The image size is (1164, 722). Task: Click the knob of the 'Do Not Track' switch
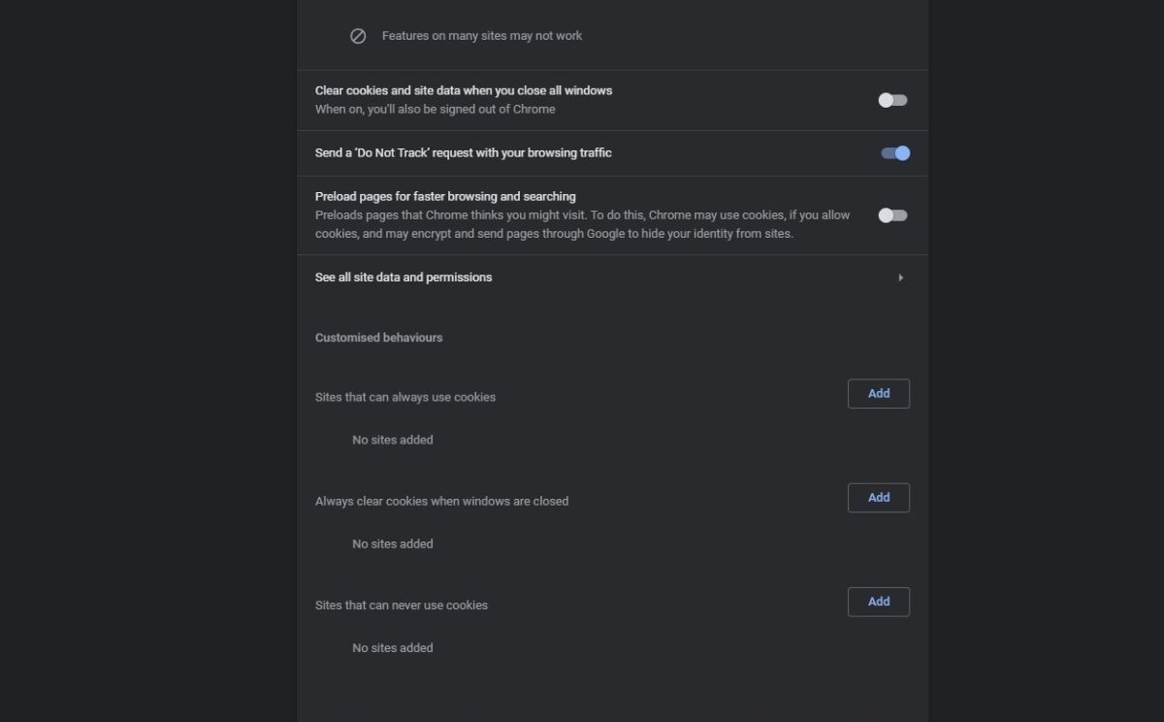(x=899, y=152)
